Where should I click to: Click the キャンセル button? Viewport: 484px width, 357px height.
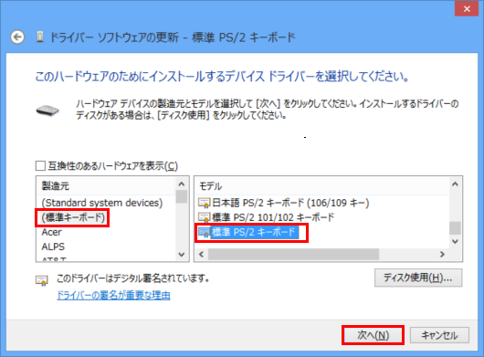439,335
